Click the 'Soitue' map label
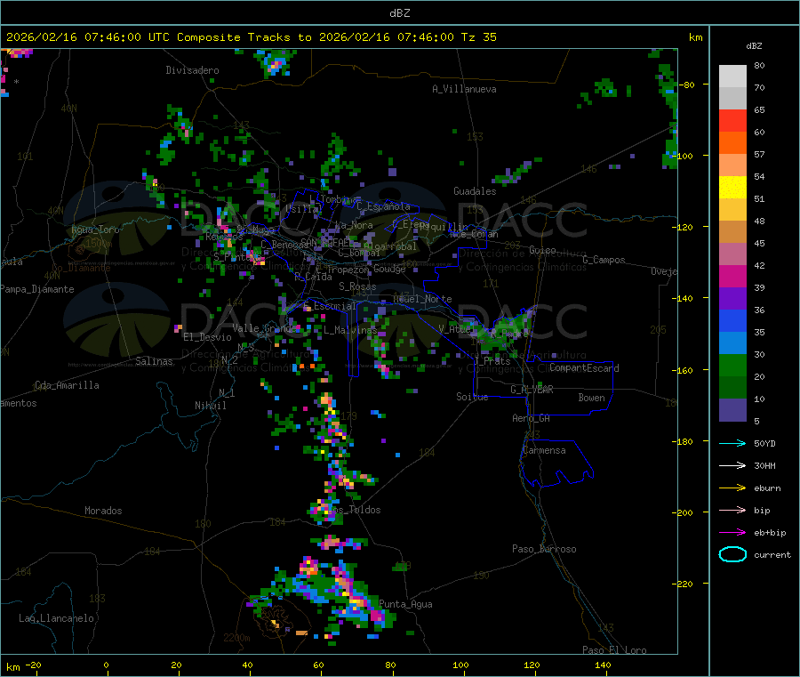 [472, 397]
